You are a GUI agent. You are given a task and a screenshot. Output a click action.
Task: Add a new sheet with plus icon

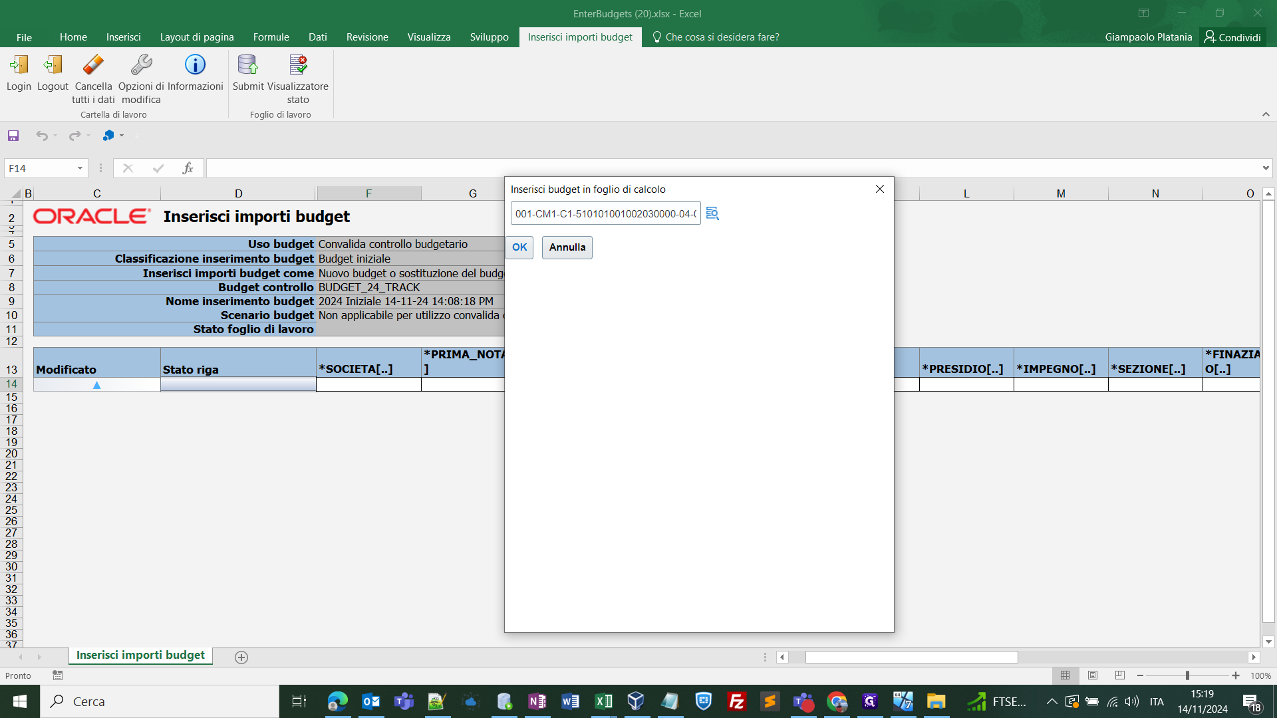pyautogui.click(x=241, y=657)
